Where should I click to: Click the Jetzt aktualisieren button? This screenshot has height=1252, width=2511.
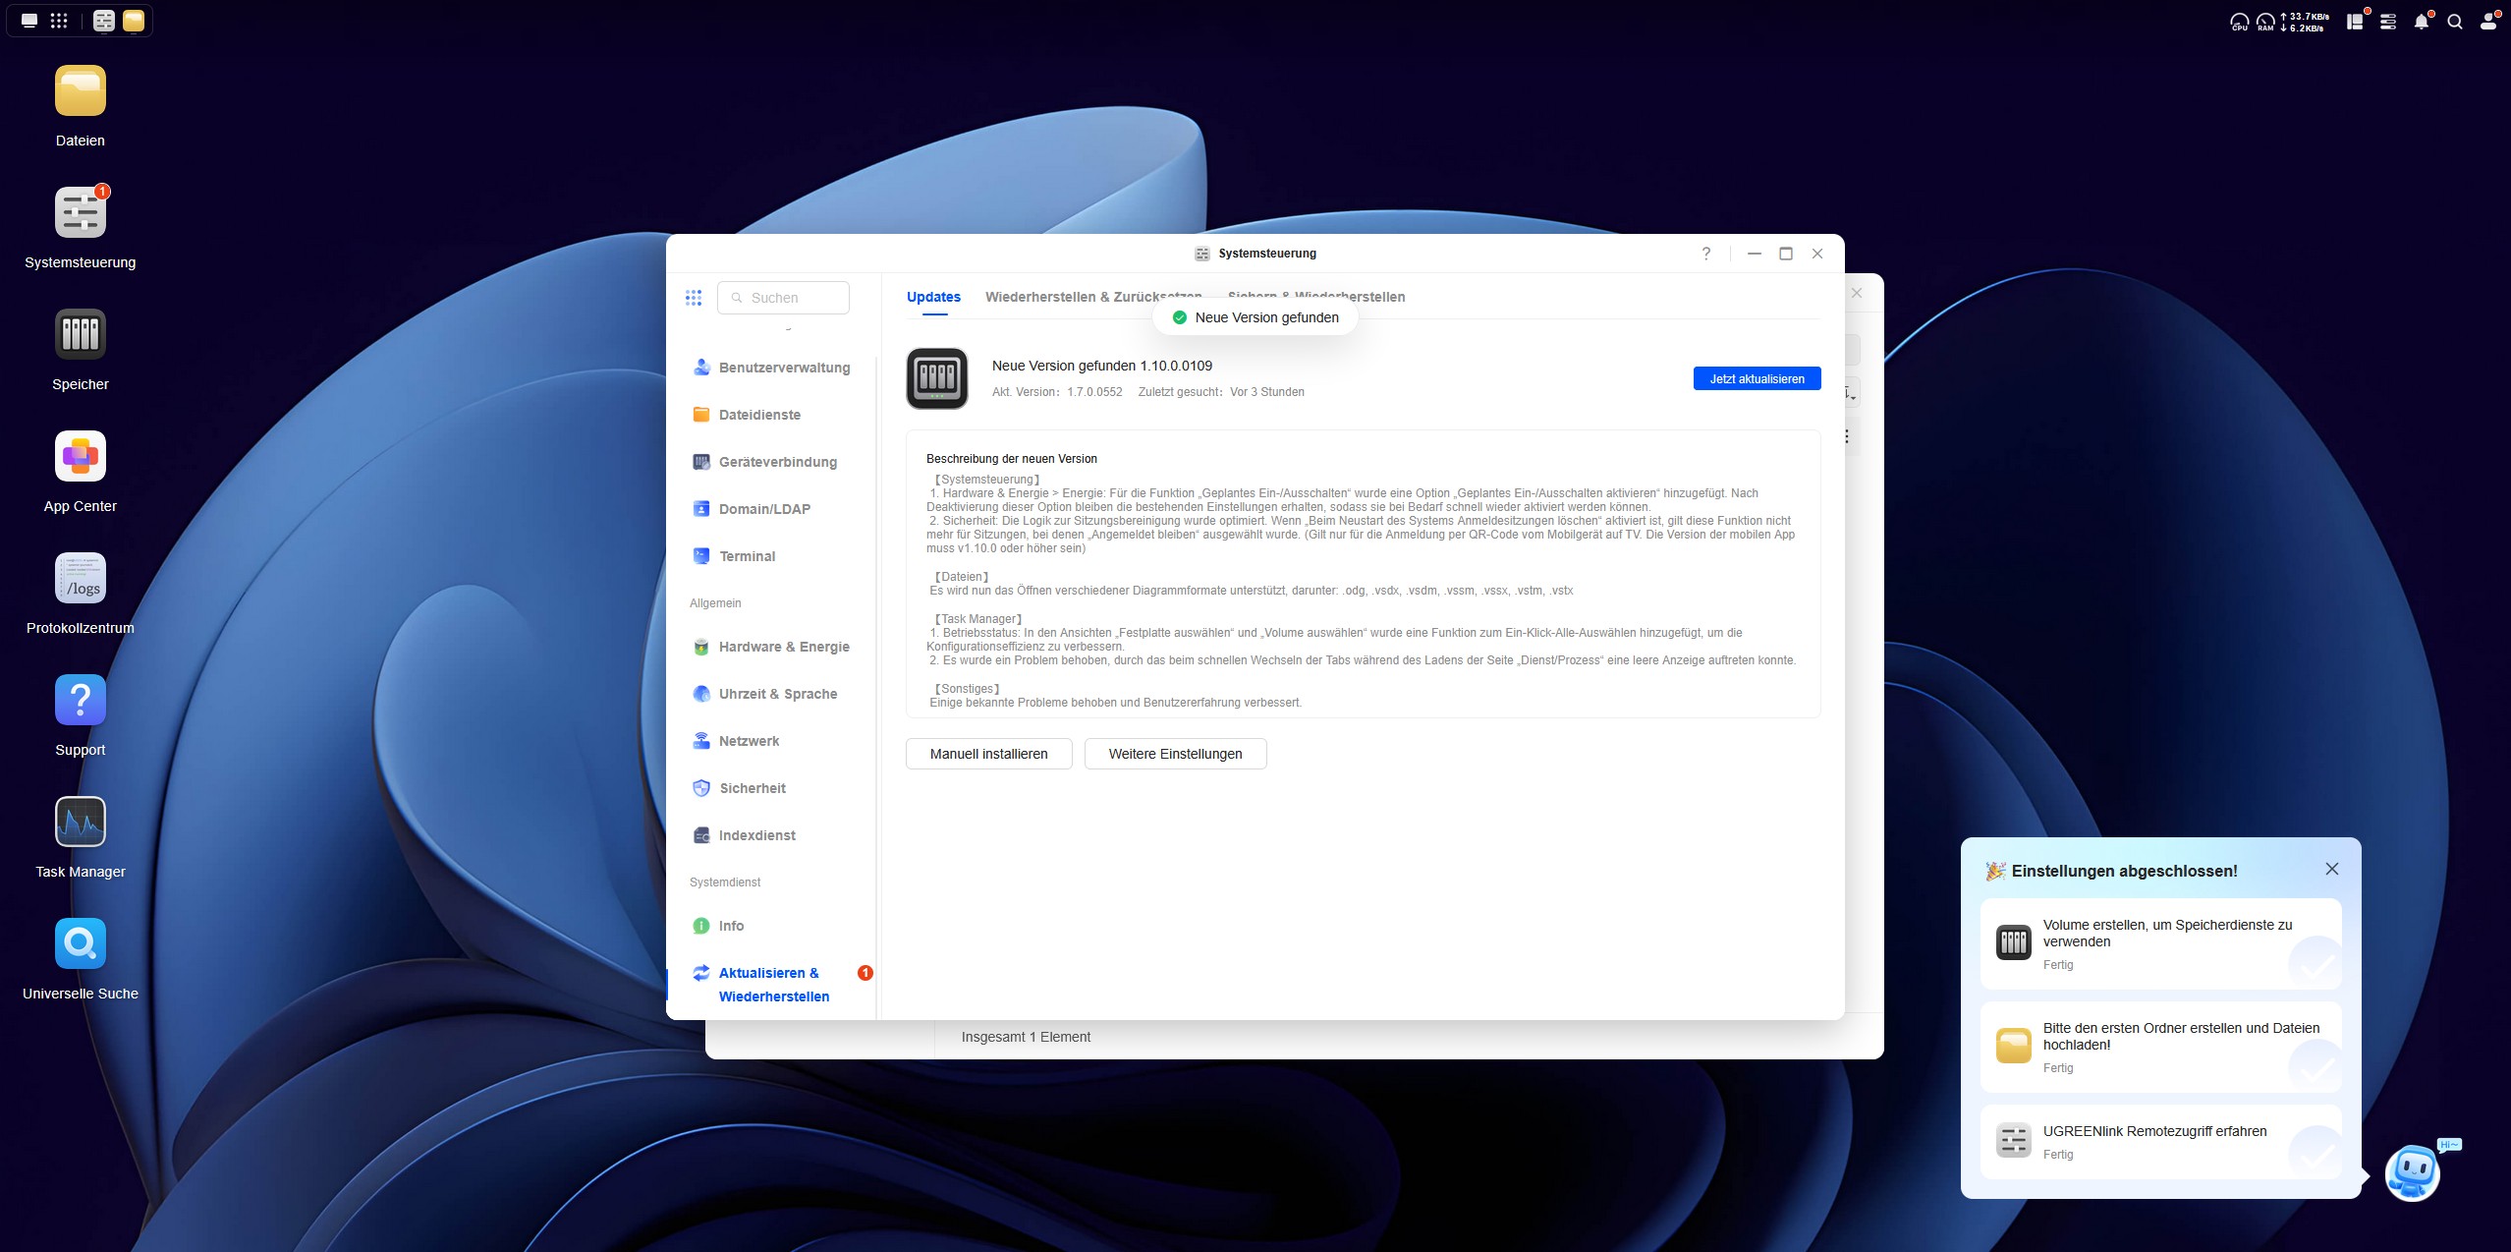click(1757, 378)
